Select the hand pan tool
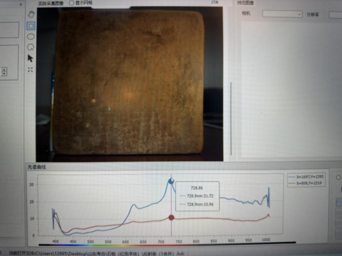Screen dimensions: 342x256 (31, 14)
